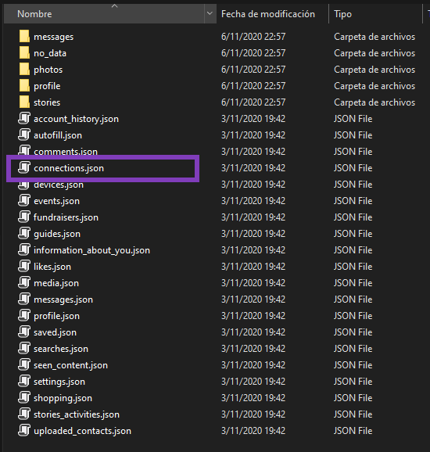Select the account_history.json file icon
This screenshot has height=452, width=430.
tap(24, 119)
